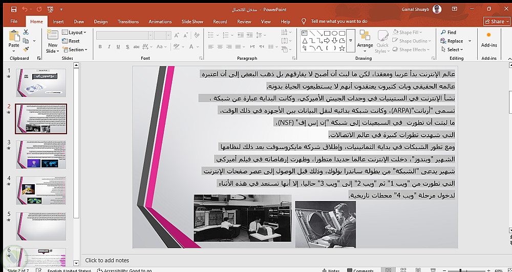Switch to the Slide Show tab
This screenshot has width=512, height=272.
point(193,21)
